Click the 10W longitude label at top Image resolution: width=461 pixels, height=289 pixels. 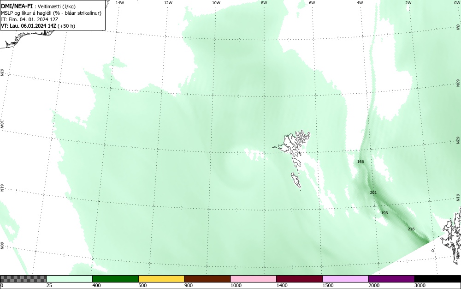click(216, 3)
